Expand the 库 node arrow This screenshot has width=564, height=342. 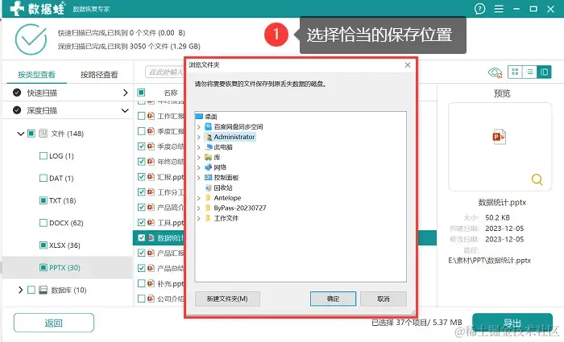pos(198,157)
